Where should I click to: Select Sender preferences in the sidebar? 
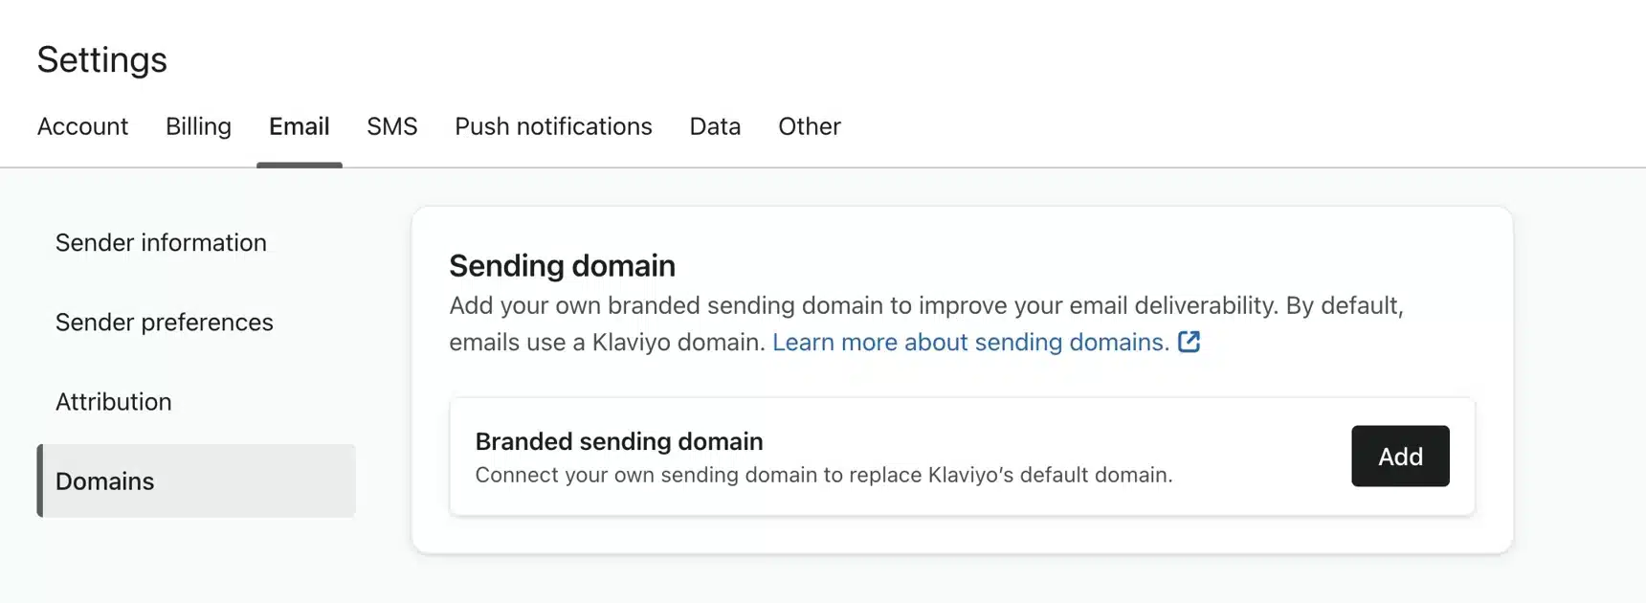point(164,323)
